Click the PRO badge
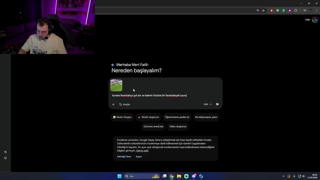Screen dimensions: 320x180 click(x=308, y=20)
